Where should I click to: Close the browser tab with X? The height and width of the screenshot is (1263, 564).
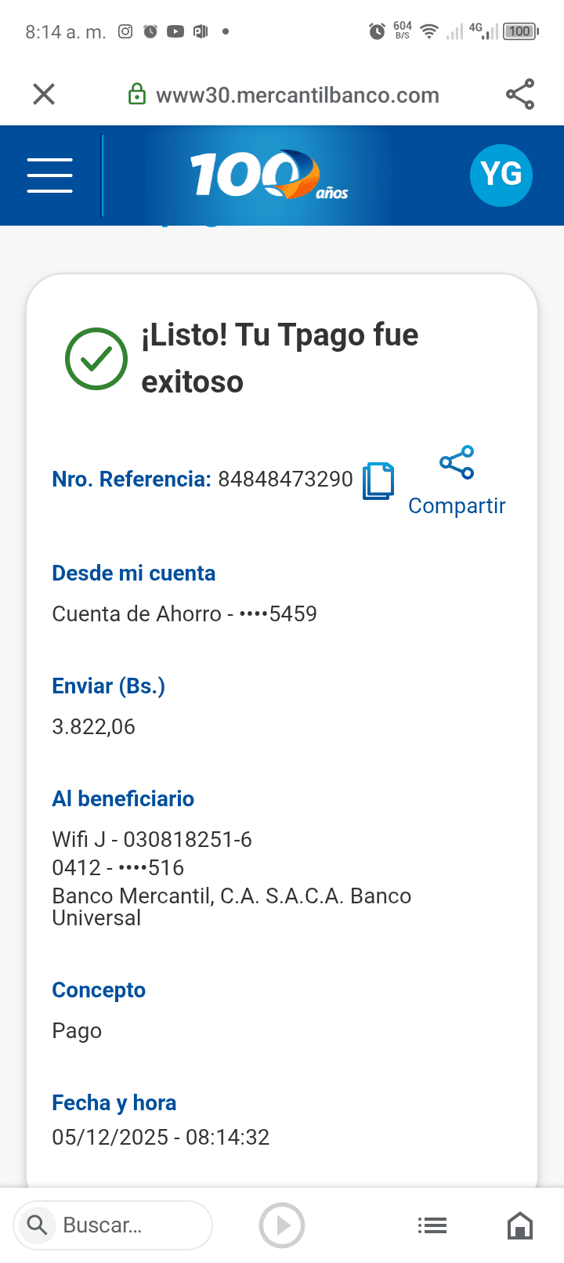44,95
